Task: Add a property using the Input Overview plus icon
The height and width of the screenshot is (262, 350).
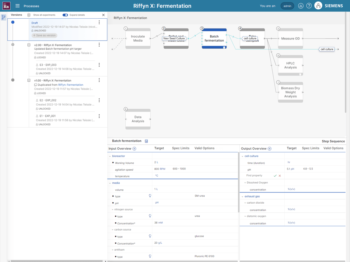Action: (x=134, y=148)
